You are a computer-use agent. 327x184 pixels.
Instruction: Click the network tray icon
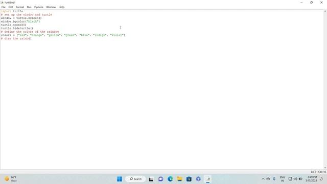tap(290, 179)
